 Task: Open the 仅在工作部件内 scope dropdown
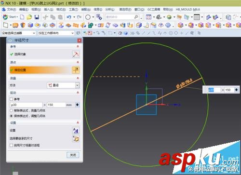[x=56, y=33]
